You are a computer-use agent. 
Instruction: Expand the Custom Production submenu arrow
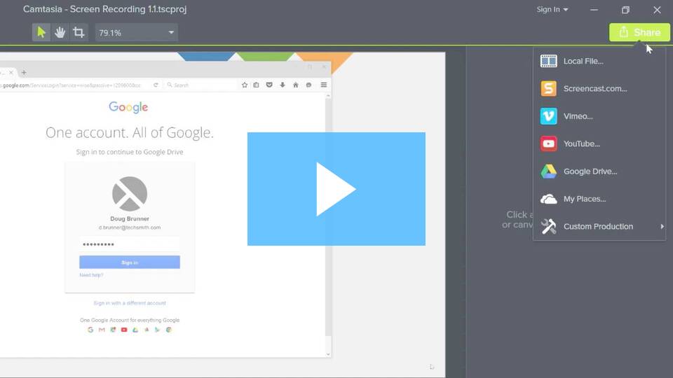pyautogui.click(x=662, y=226)
